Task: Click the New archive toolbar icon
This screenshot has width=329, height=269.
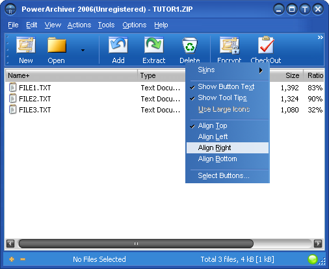Action: pyautogui.click(x=26, y=45)
